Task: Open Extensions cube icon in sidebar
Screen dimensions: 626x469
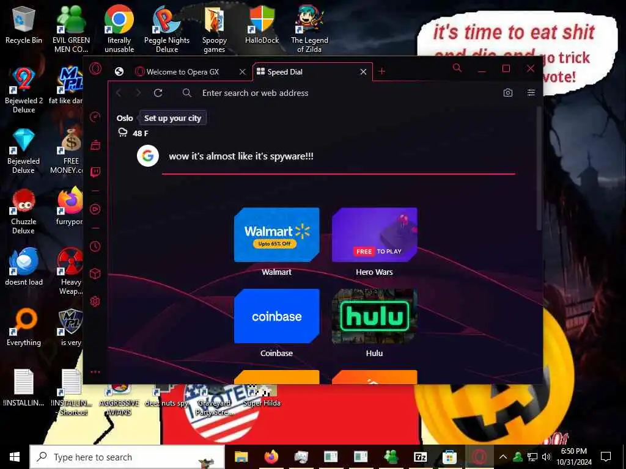Action: point(95,274)
